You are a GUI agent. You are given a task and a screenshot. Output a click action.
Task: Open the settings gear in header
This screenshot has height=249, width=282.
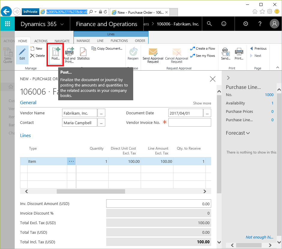[x=245, y=24]
